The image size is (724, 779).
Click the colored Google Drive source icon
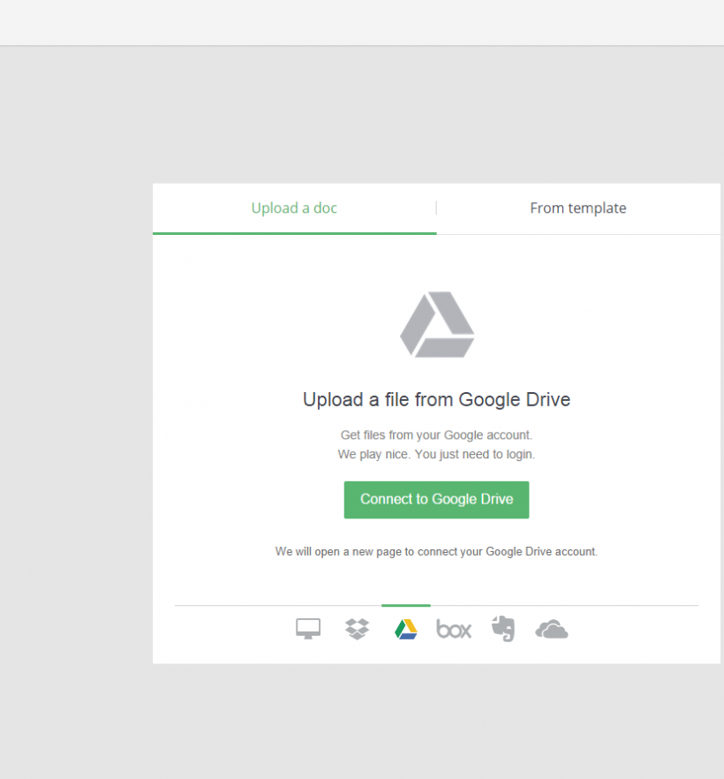[x=406, y=629]
